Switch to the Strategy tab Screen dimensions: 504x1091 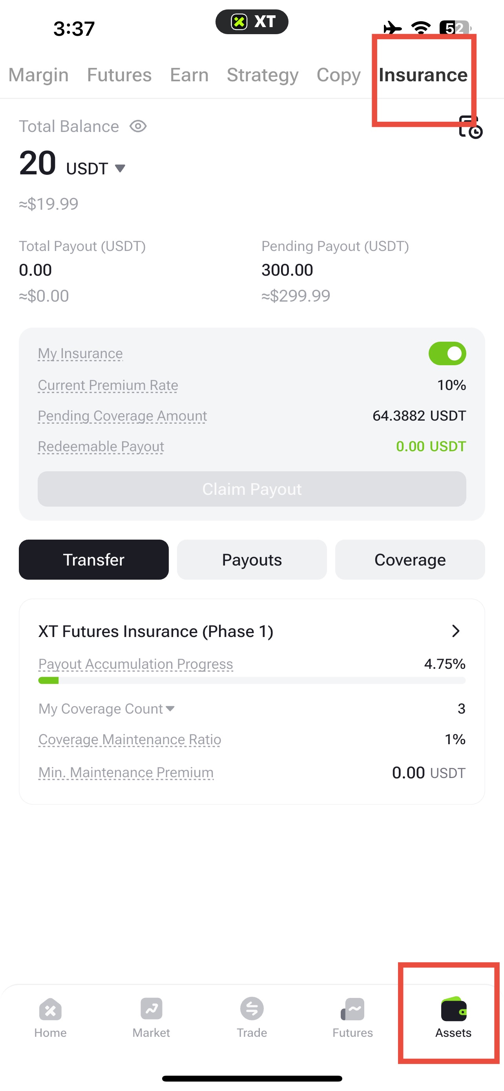pos(262,75)
